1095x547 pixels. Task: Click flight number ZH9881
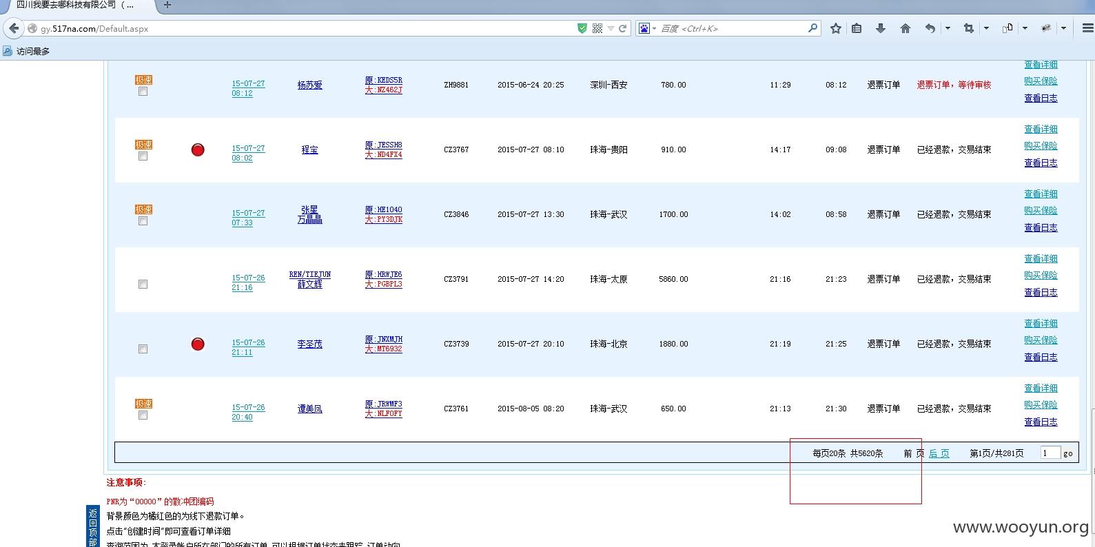pyautogui.click(x=456, y=85)
